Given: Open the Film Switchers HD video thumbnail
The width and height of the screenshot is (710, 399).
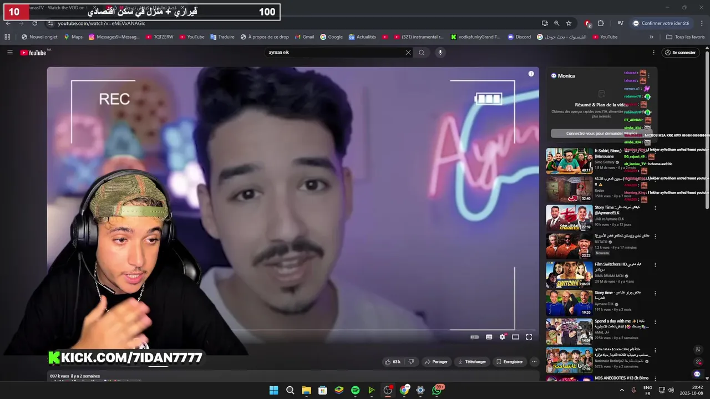Looking at the screenshot, I should (569, 275).
